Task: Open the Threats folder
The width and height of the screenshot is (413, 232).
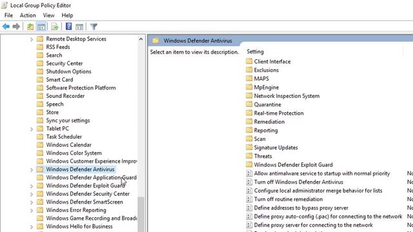Action: (x=263, y=156)
